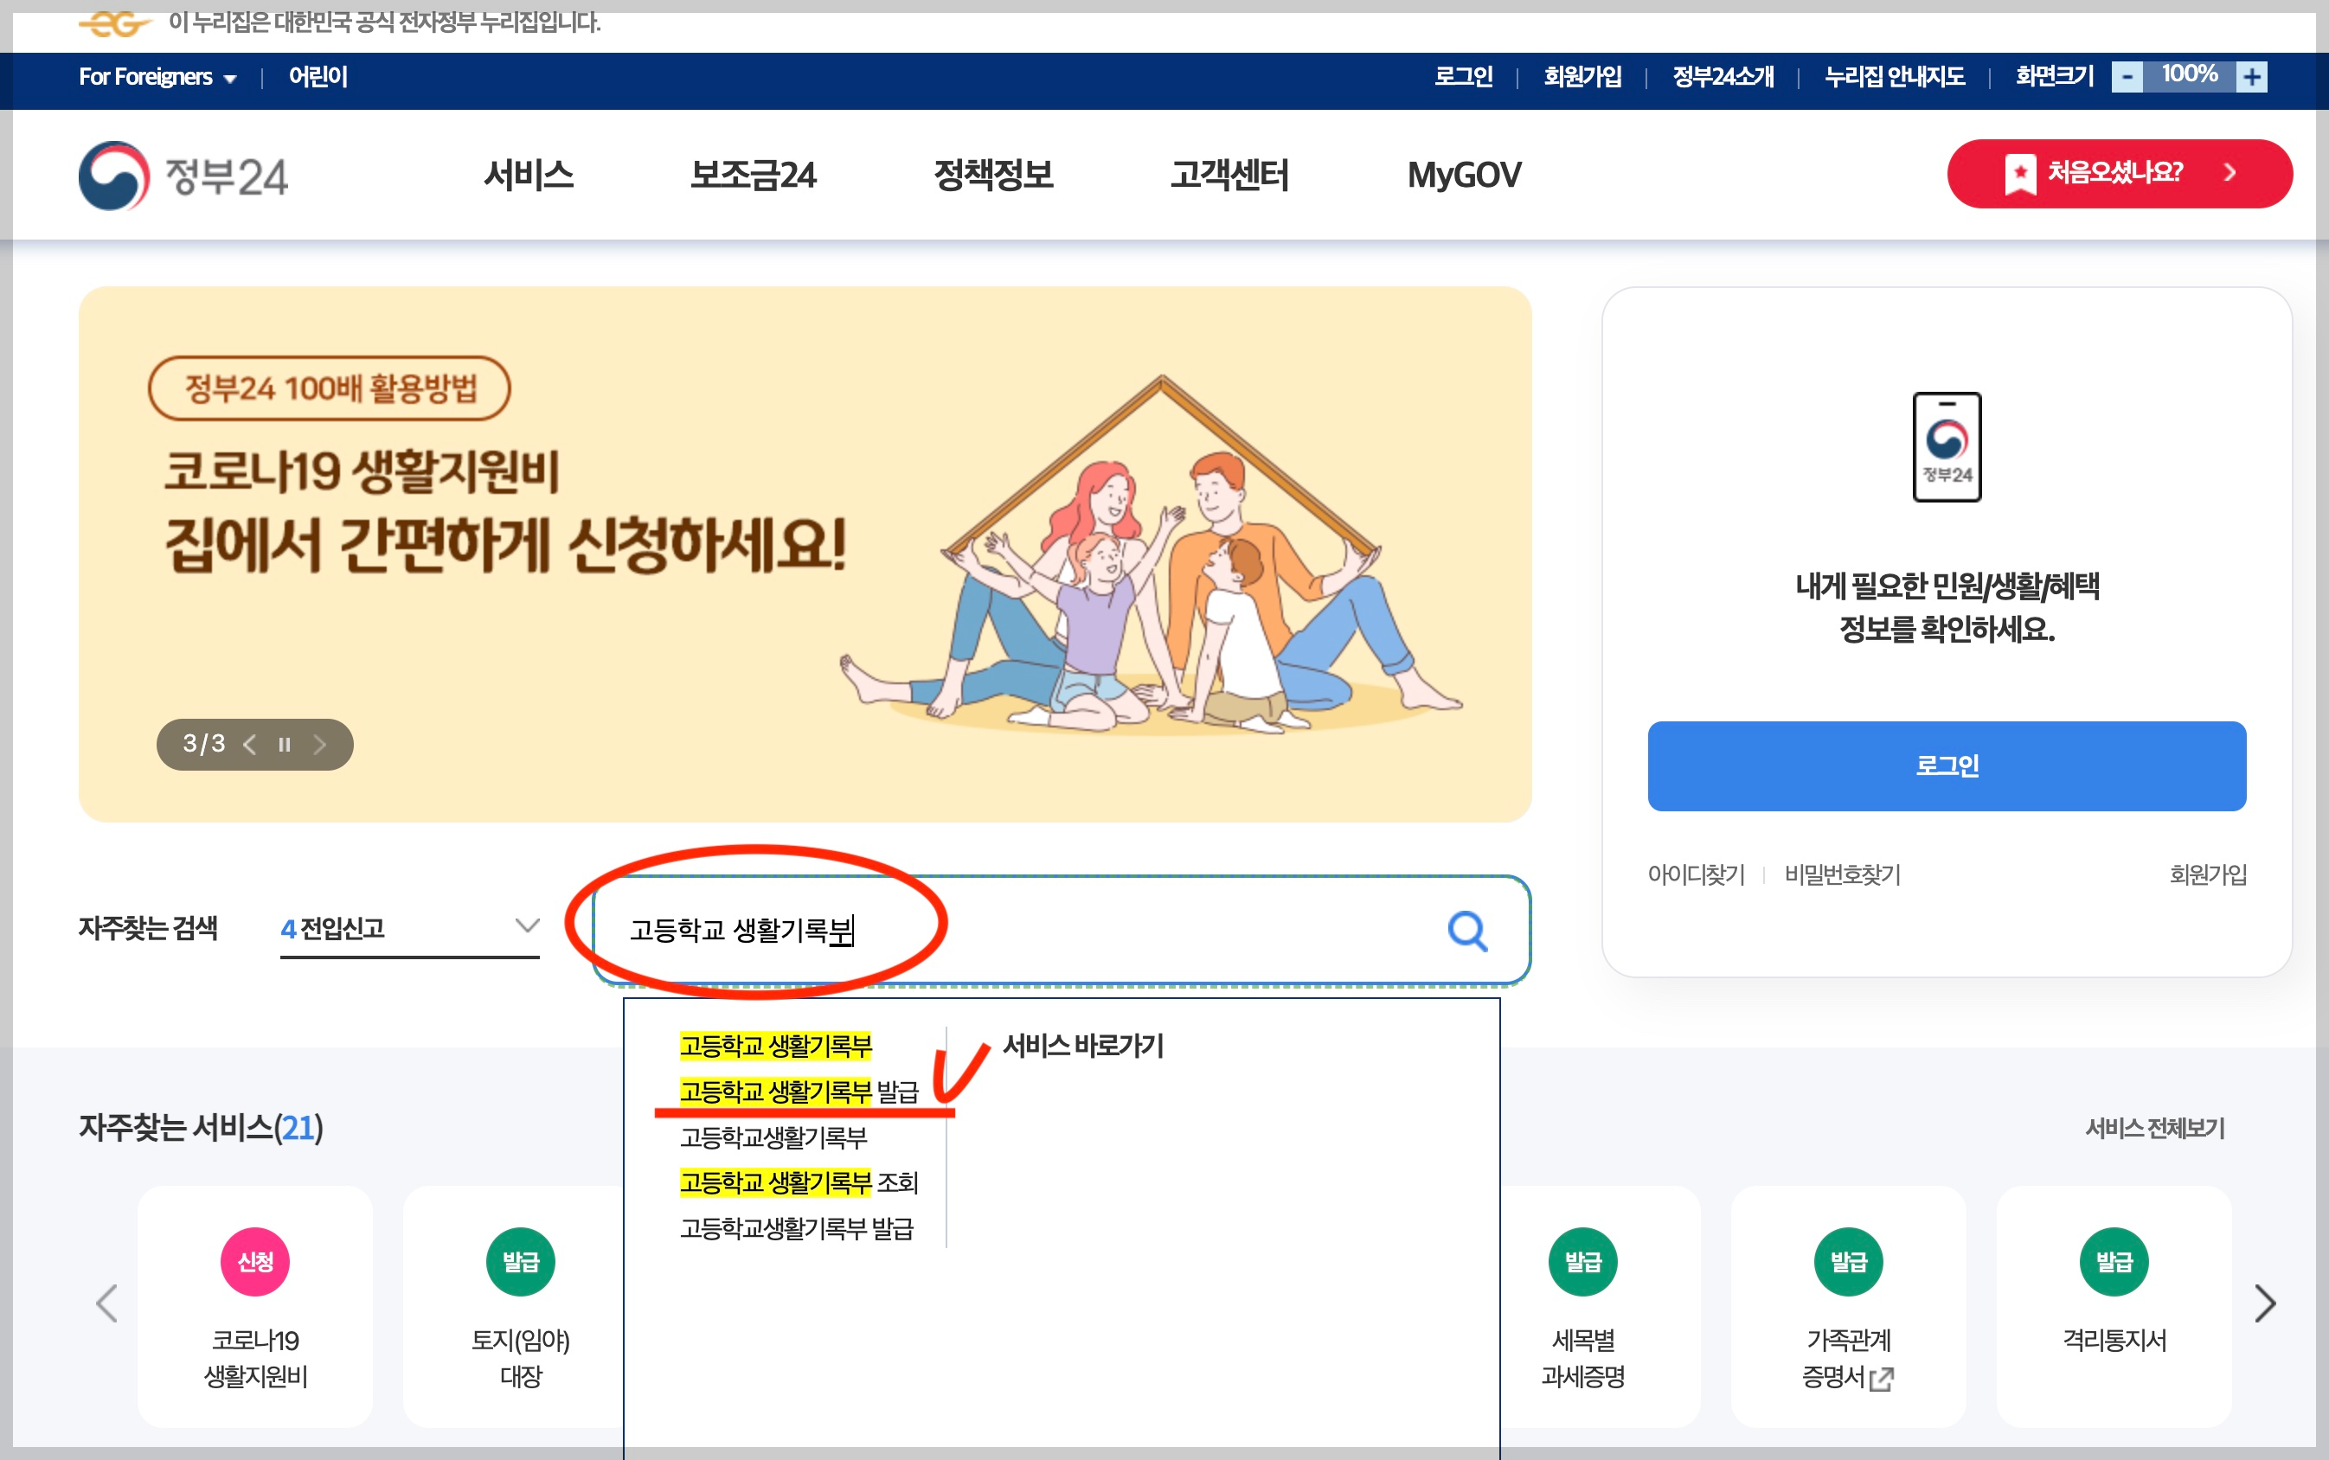Click the 발급 icon for 세목별 과세증명
2329x1460 pixels.
tap(1582, 1261)
